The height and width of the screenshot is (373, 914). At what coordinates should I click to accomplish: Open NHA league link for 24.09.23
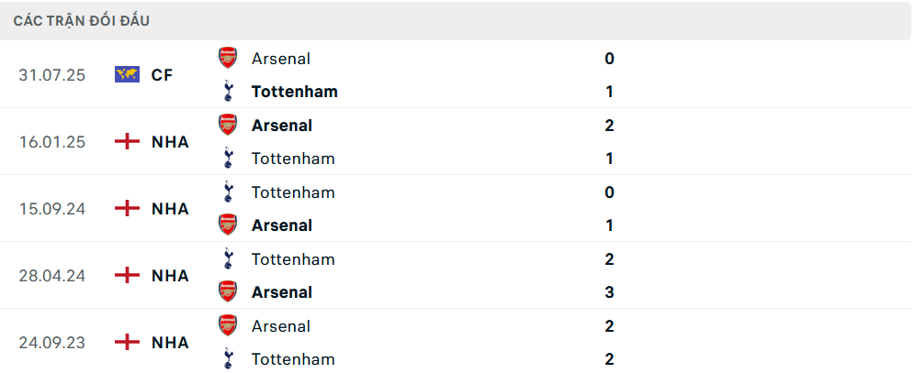click(x=170, y=343)
